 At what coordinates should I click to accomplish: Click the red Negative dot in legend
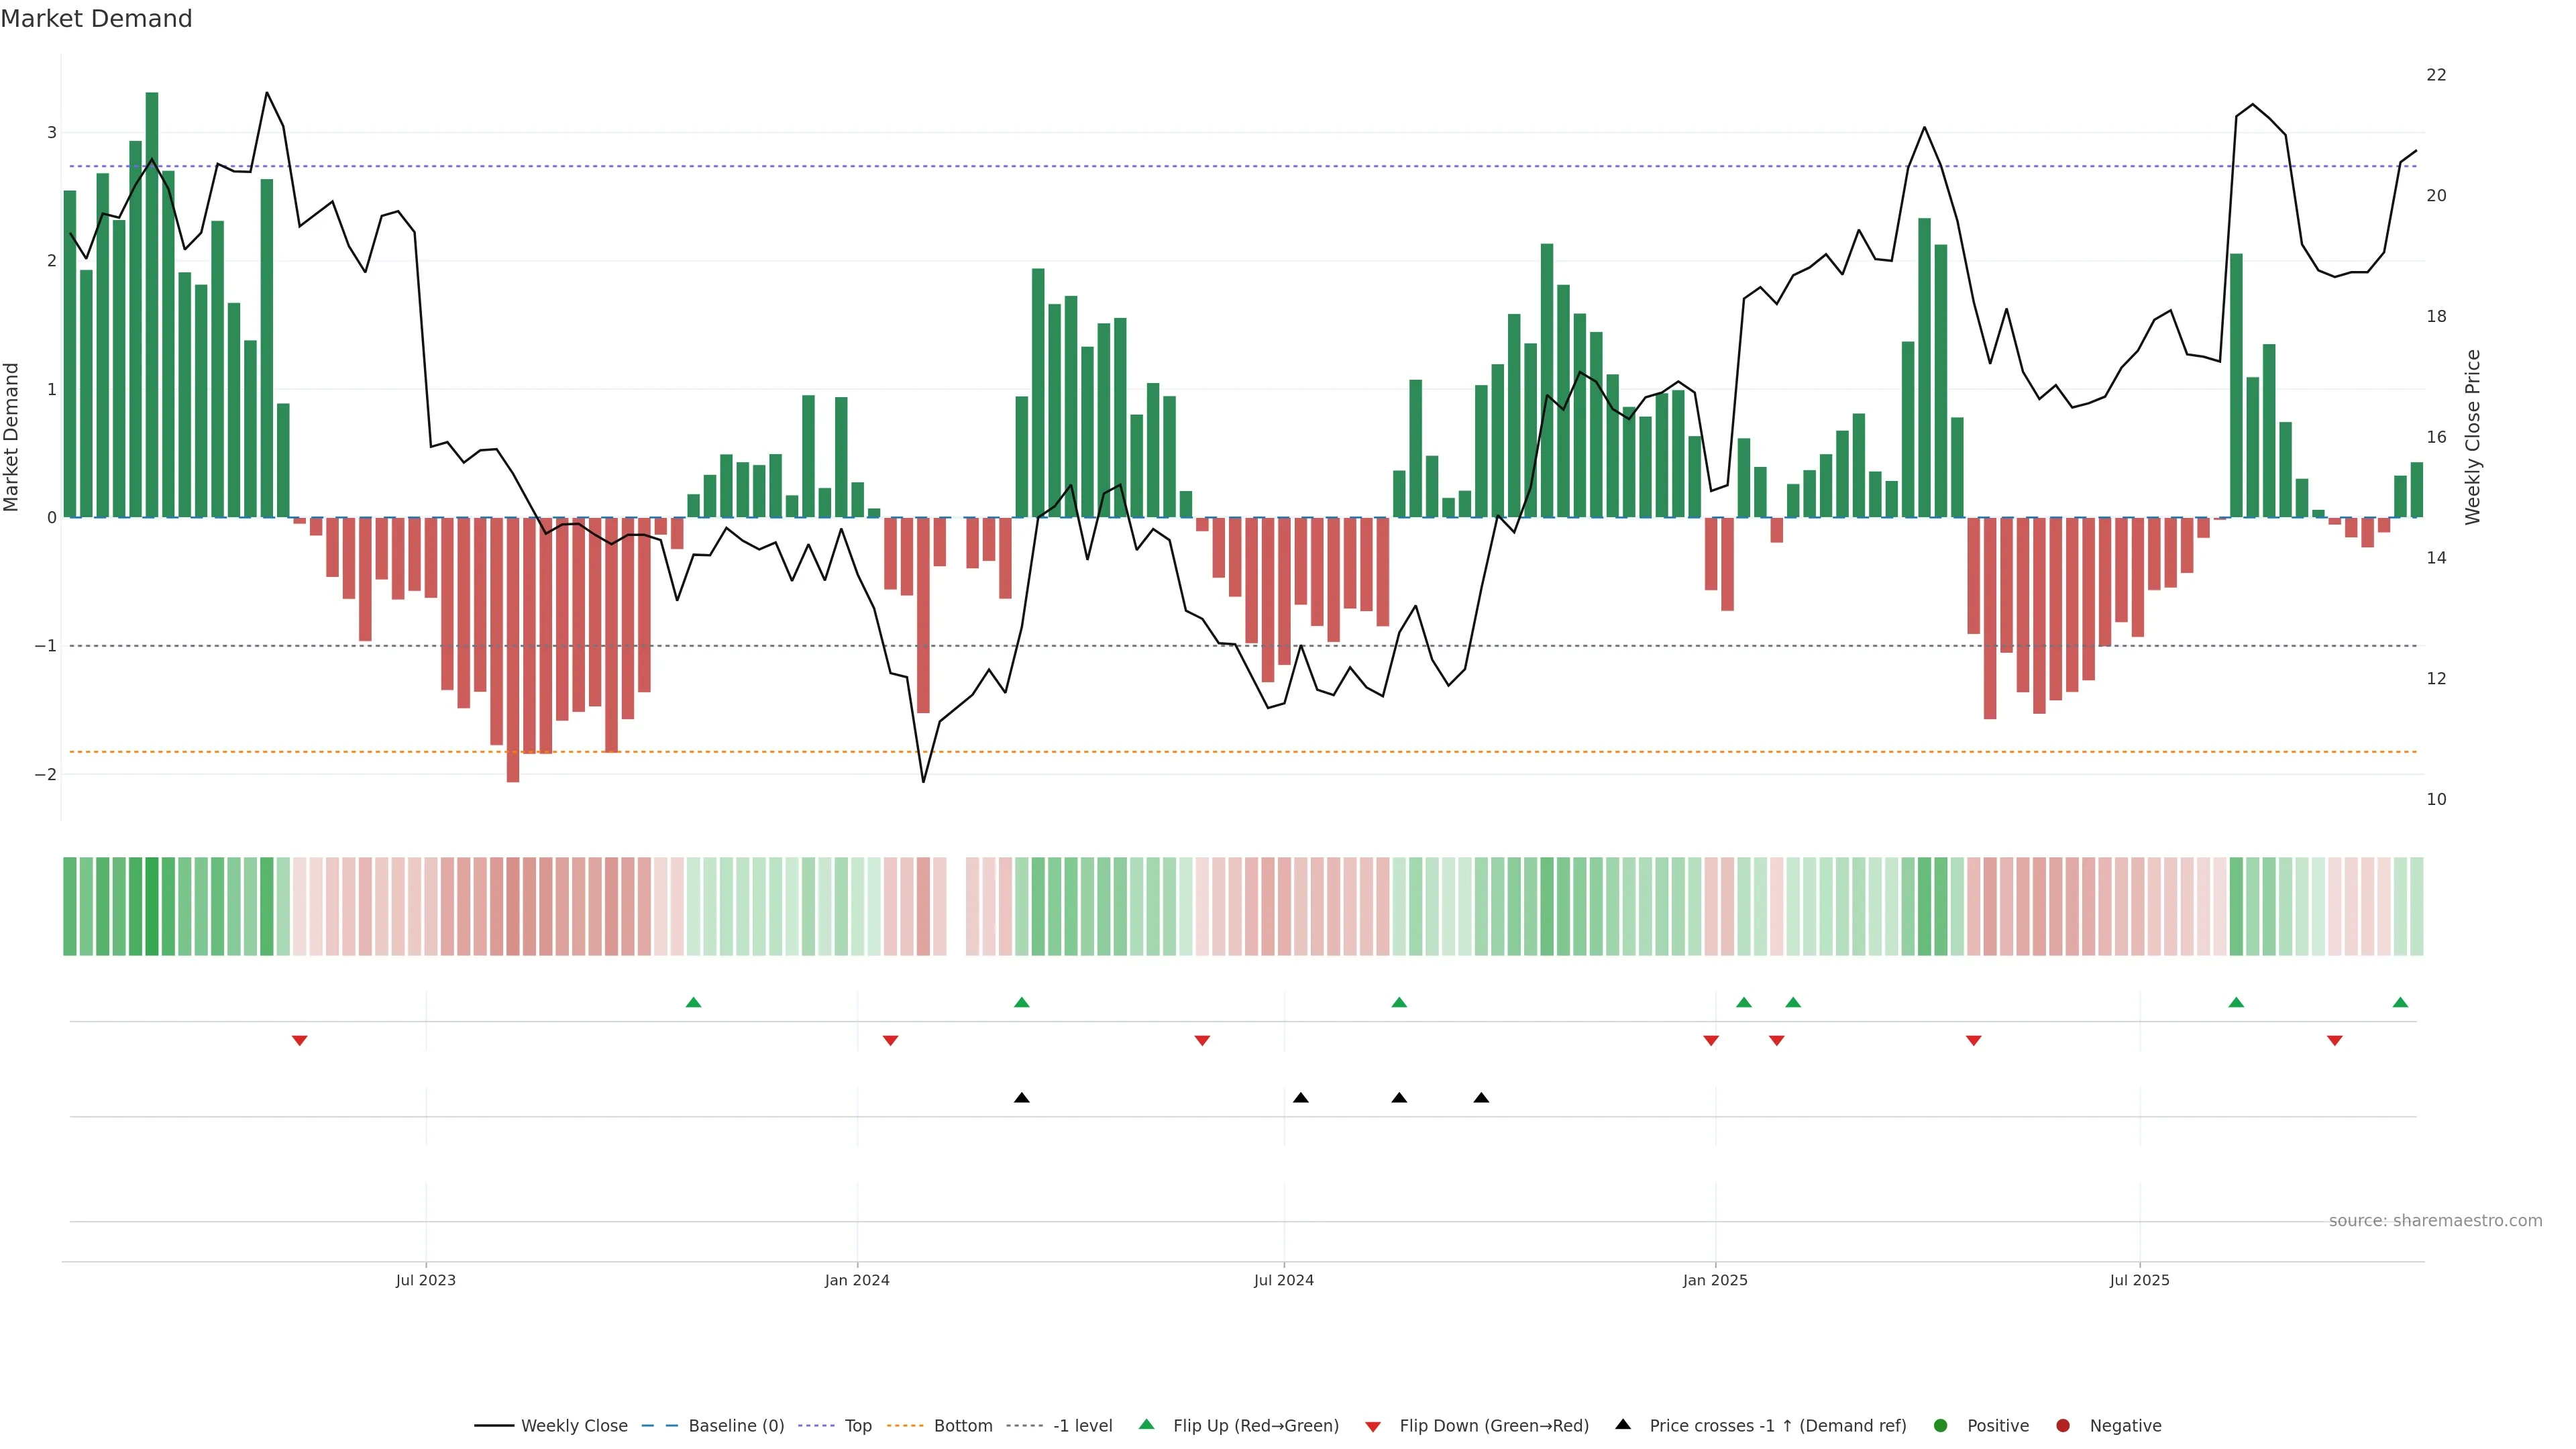2062,1426
